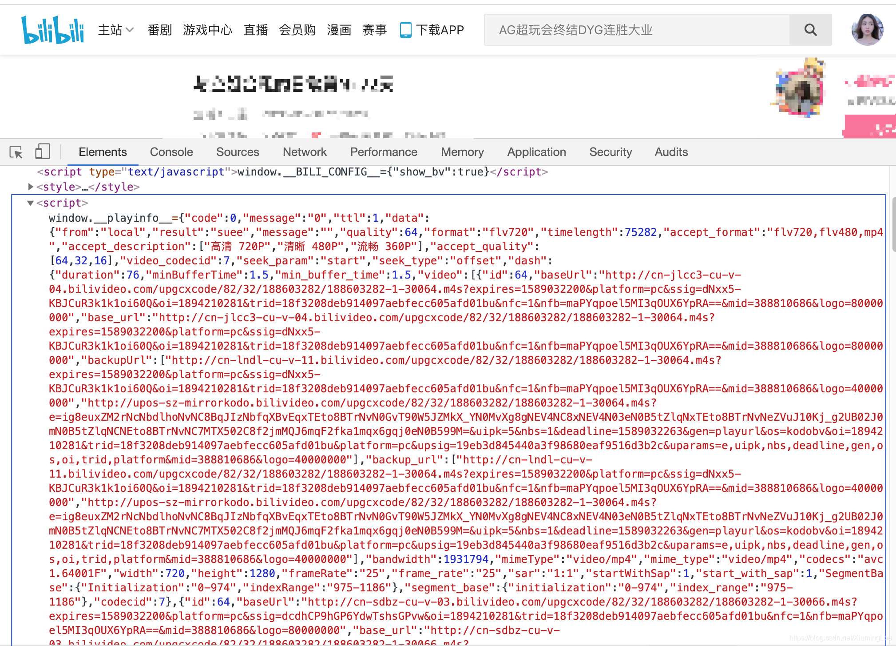Open the Performance panel in DevTools
The image size is (896, 646).
(x=384, y=152)
